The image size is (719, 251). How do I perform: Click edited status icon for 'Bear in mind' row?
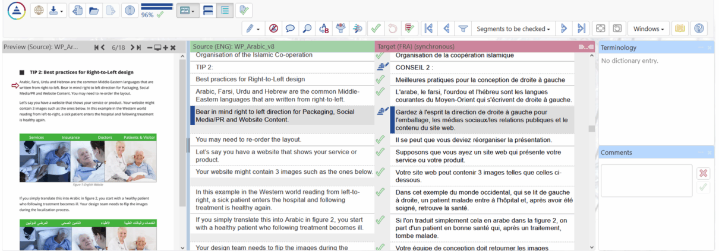383,111
